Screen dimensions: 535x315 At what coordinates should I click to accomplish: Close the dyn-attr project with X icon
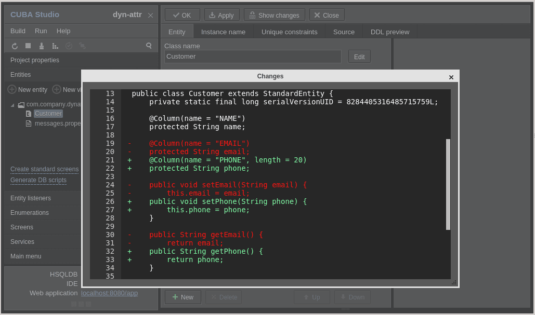point(150,16)
